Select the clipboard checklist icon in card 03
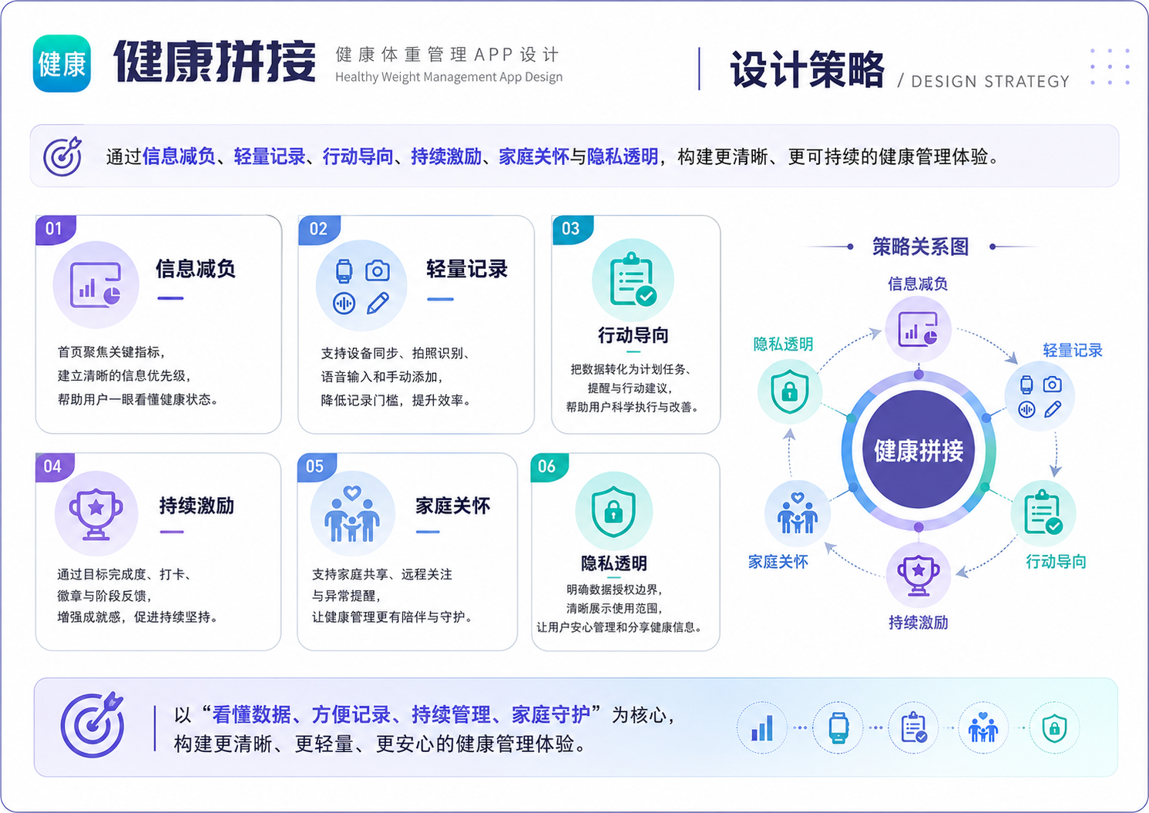This screenshot has width=1149, height=813. point(633,280)
